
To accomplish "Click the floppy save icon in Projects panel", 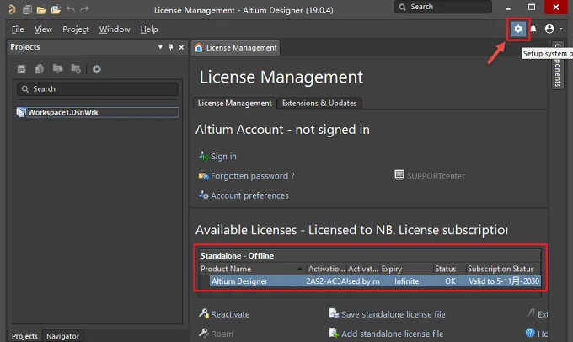I will pyautogui.click(x=22, y=69).
